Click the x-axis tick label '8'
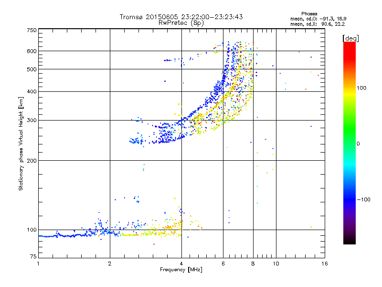Screen dimensions: 382x287 click(x=253, y=264)
